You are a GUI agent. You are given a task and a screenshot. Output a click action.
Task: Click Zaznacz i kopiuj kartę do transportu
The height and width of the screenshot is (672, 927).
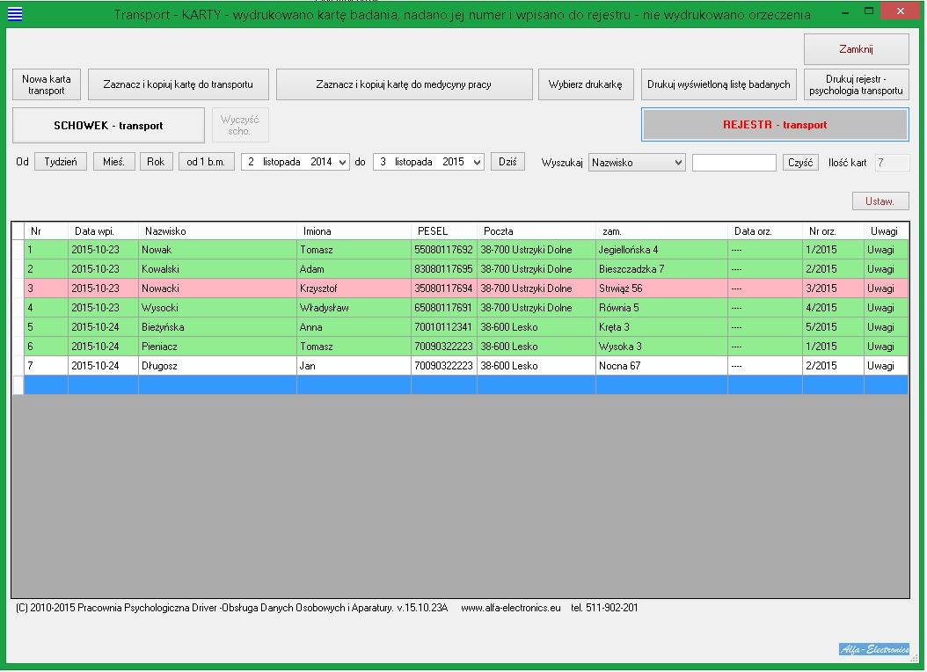point(178,84)
